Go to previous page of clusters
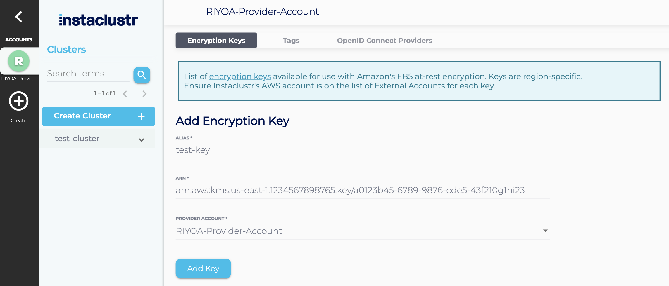This screenshot has width=669, height=286. [x=125, y=93]
